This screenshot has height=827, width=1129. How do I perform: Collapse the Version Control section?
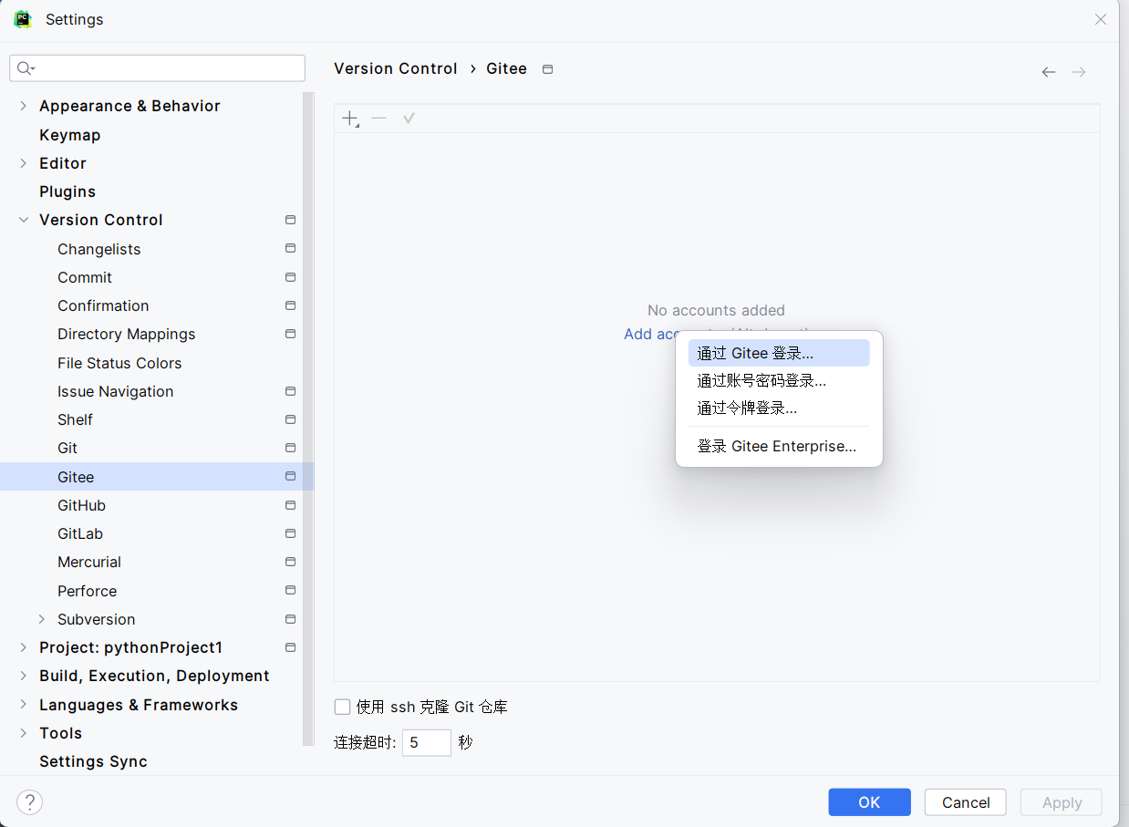tap(23, 220)
